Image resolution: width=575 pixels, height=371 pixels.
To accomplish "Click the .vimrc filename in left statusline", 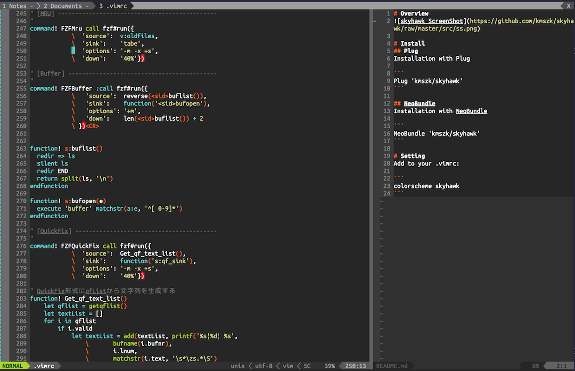I will point(44,366).
